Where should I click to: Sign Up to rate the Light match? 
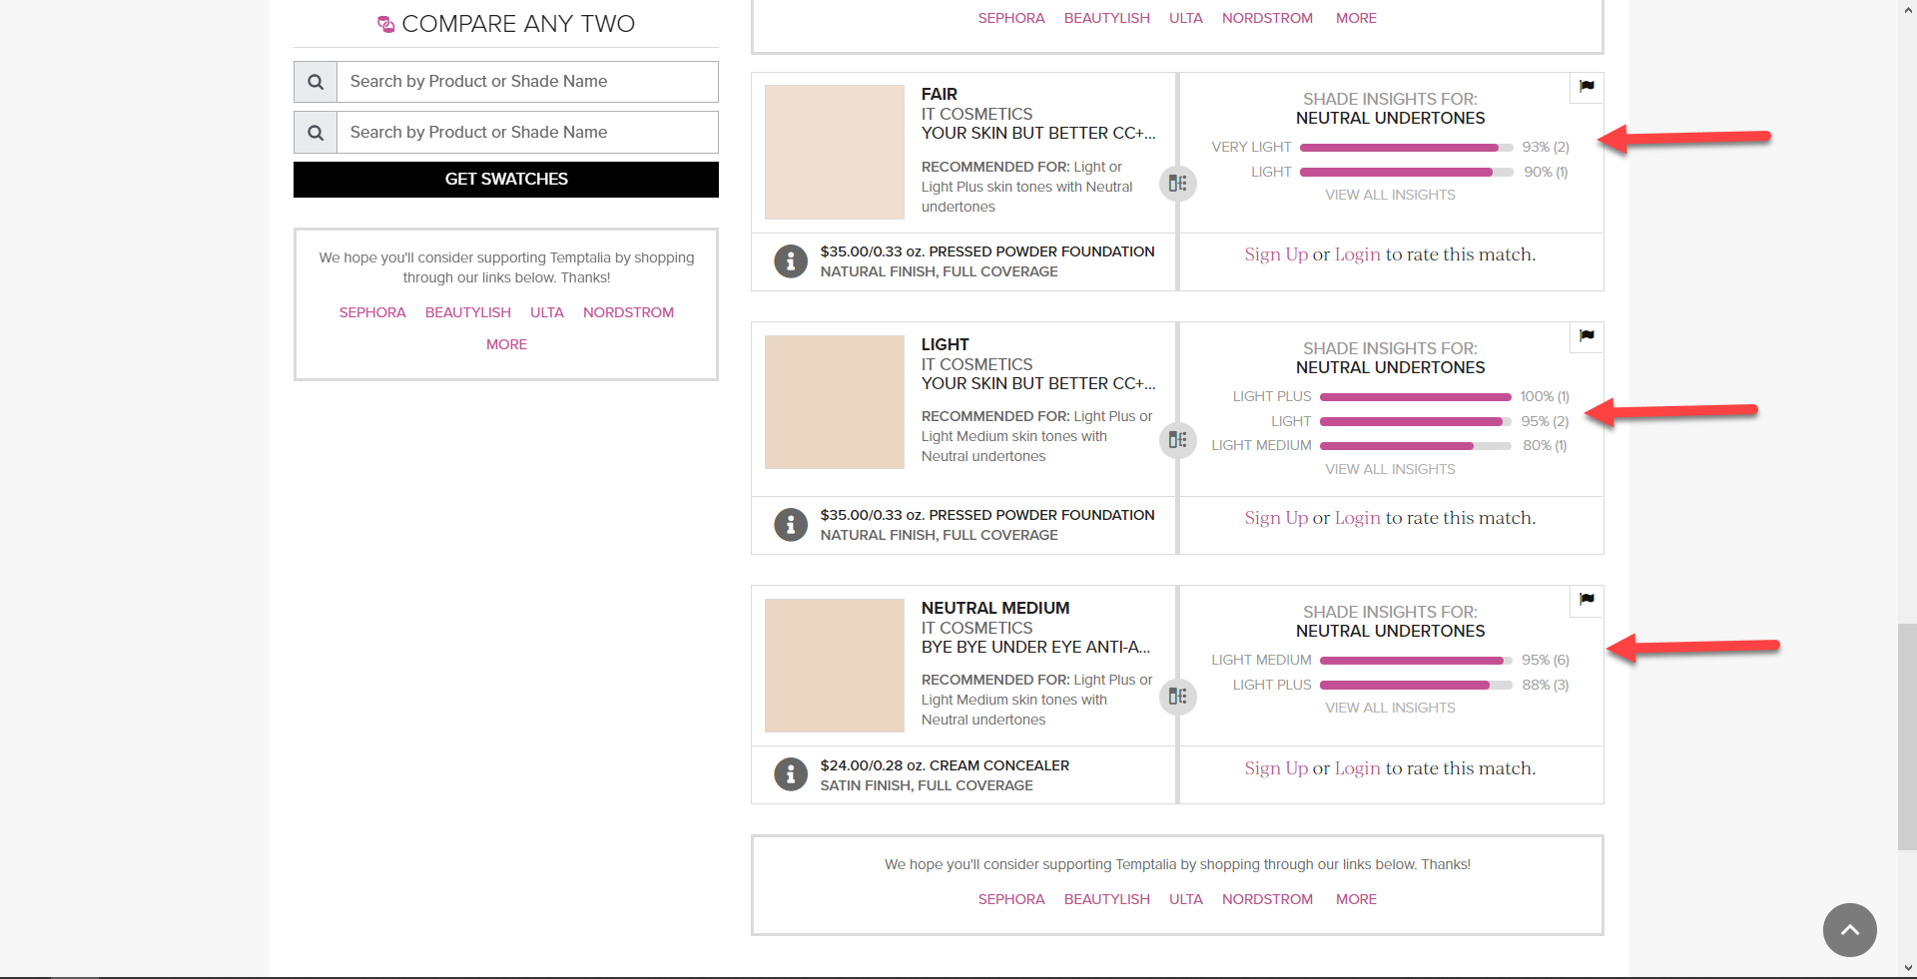(x=1275, y=518)
